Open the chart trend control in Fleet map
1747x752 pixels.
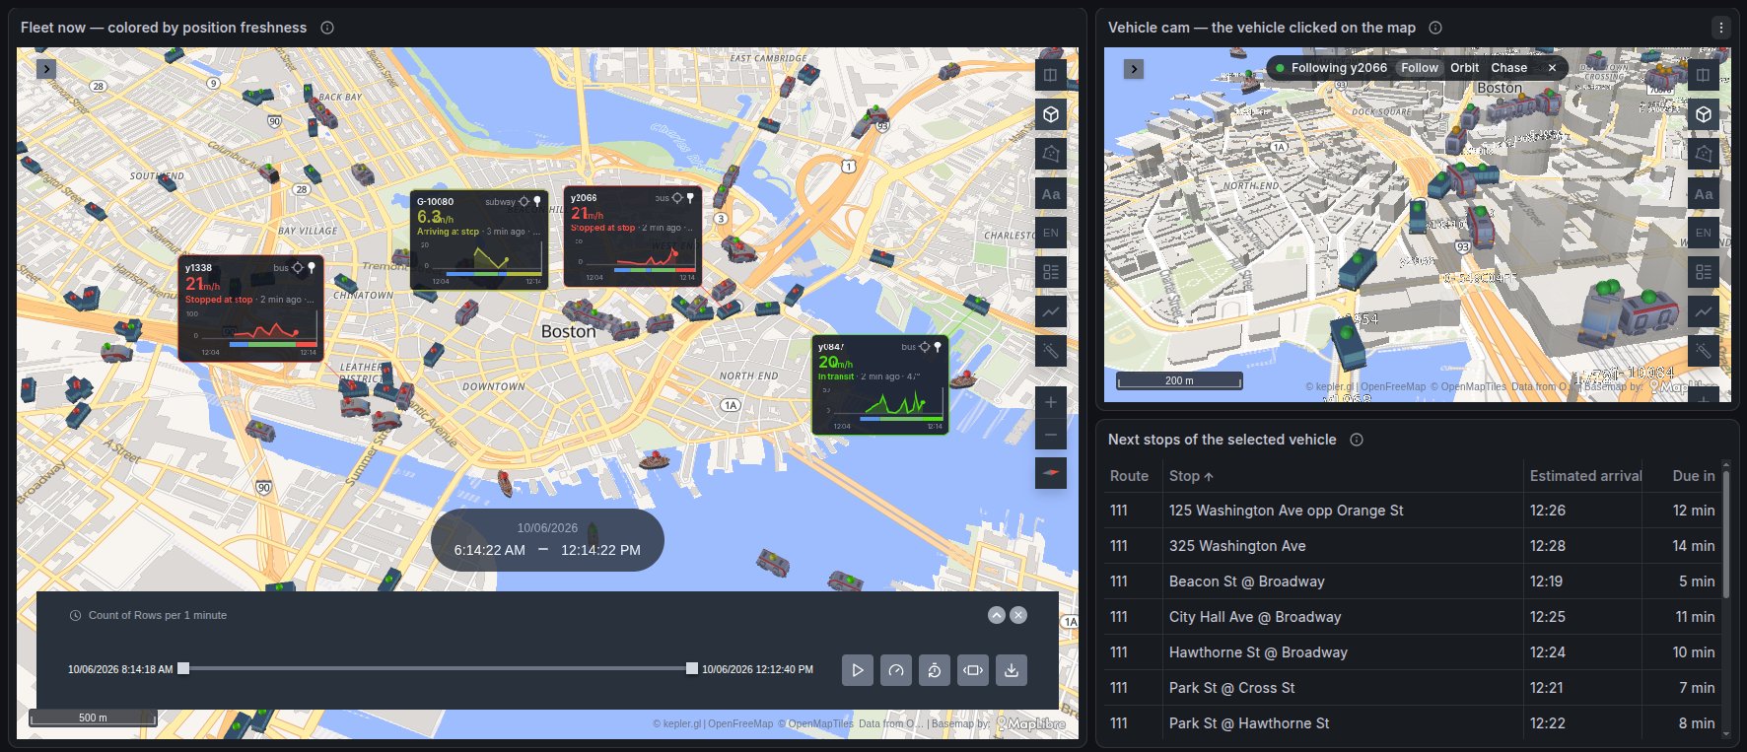tap(1051, 311)
